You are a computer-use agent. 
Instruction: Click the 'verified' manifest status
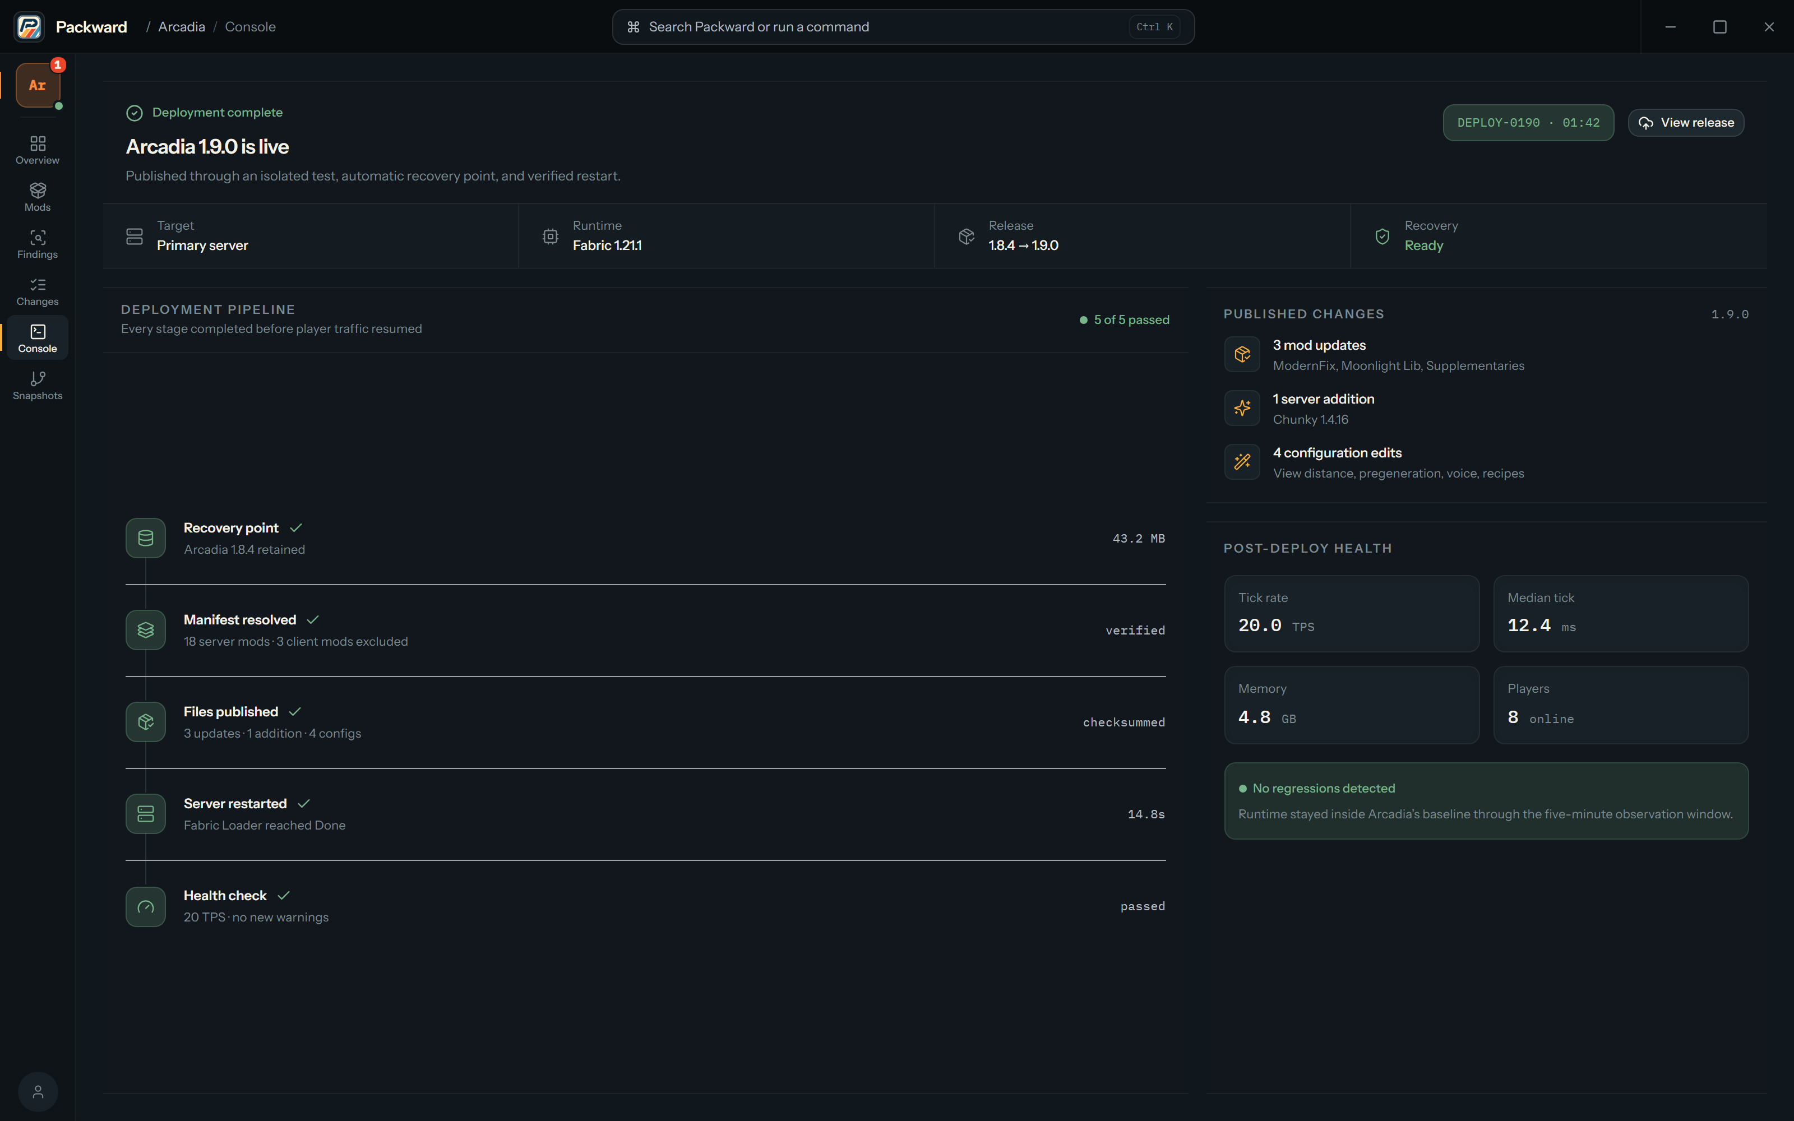1135,630
